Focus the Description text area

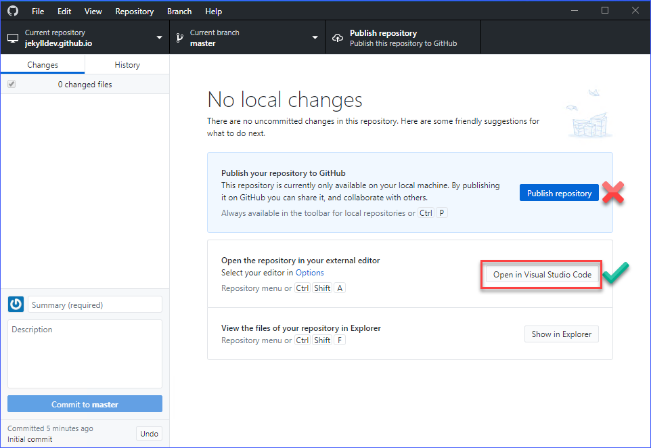[x=85, y=354]
